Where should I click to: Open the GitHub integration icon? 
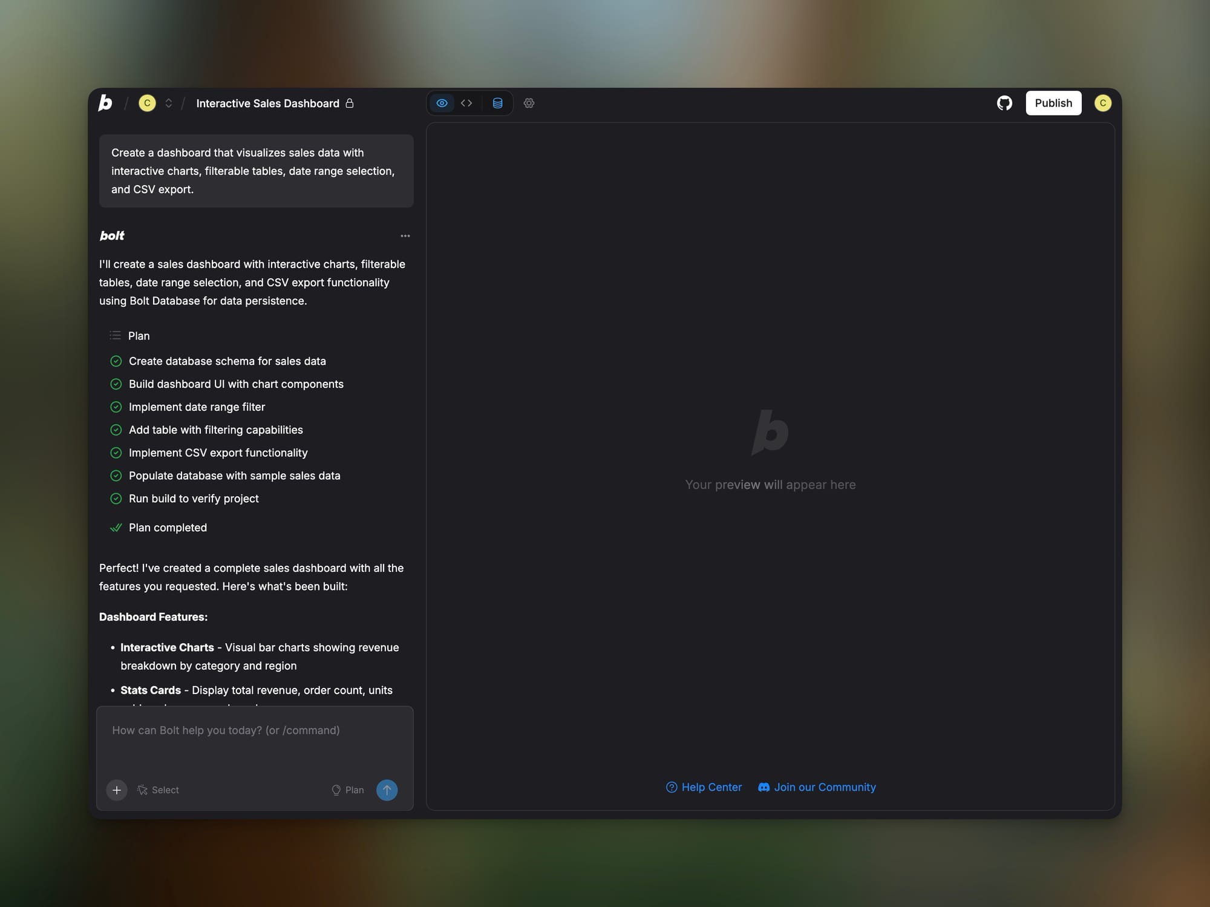(x=1004, y=103)
